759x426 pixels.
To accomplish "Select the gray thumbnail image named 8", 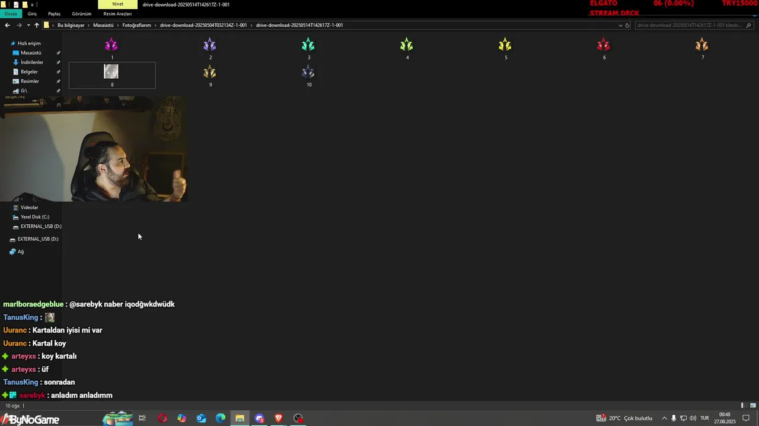I will tap(111, 72).
